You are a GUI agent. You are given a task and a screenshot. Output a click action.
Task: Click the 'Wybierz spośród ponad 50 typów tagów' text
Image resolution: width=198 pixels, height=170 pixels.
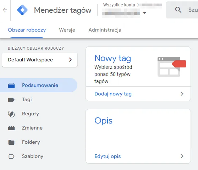click(113, 74)
